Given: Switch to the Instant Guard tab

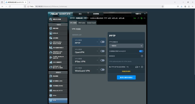Looking at the screenshot, I should (x=91, y=23).
